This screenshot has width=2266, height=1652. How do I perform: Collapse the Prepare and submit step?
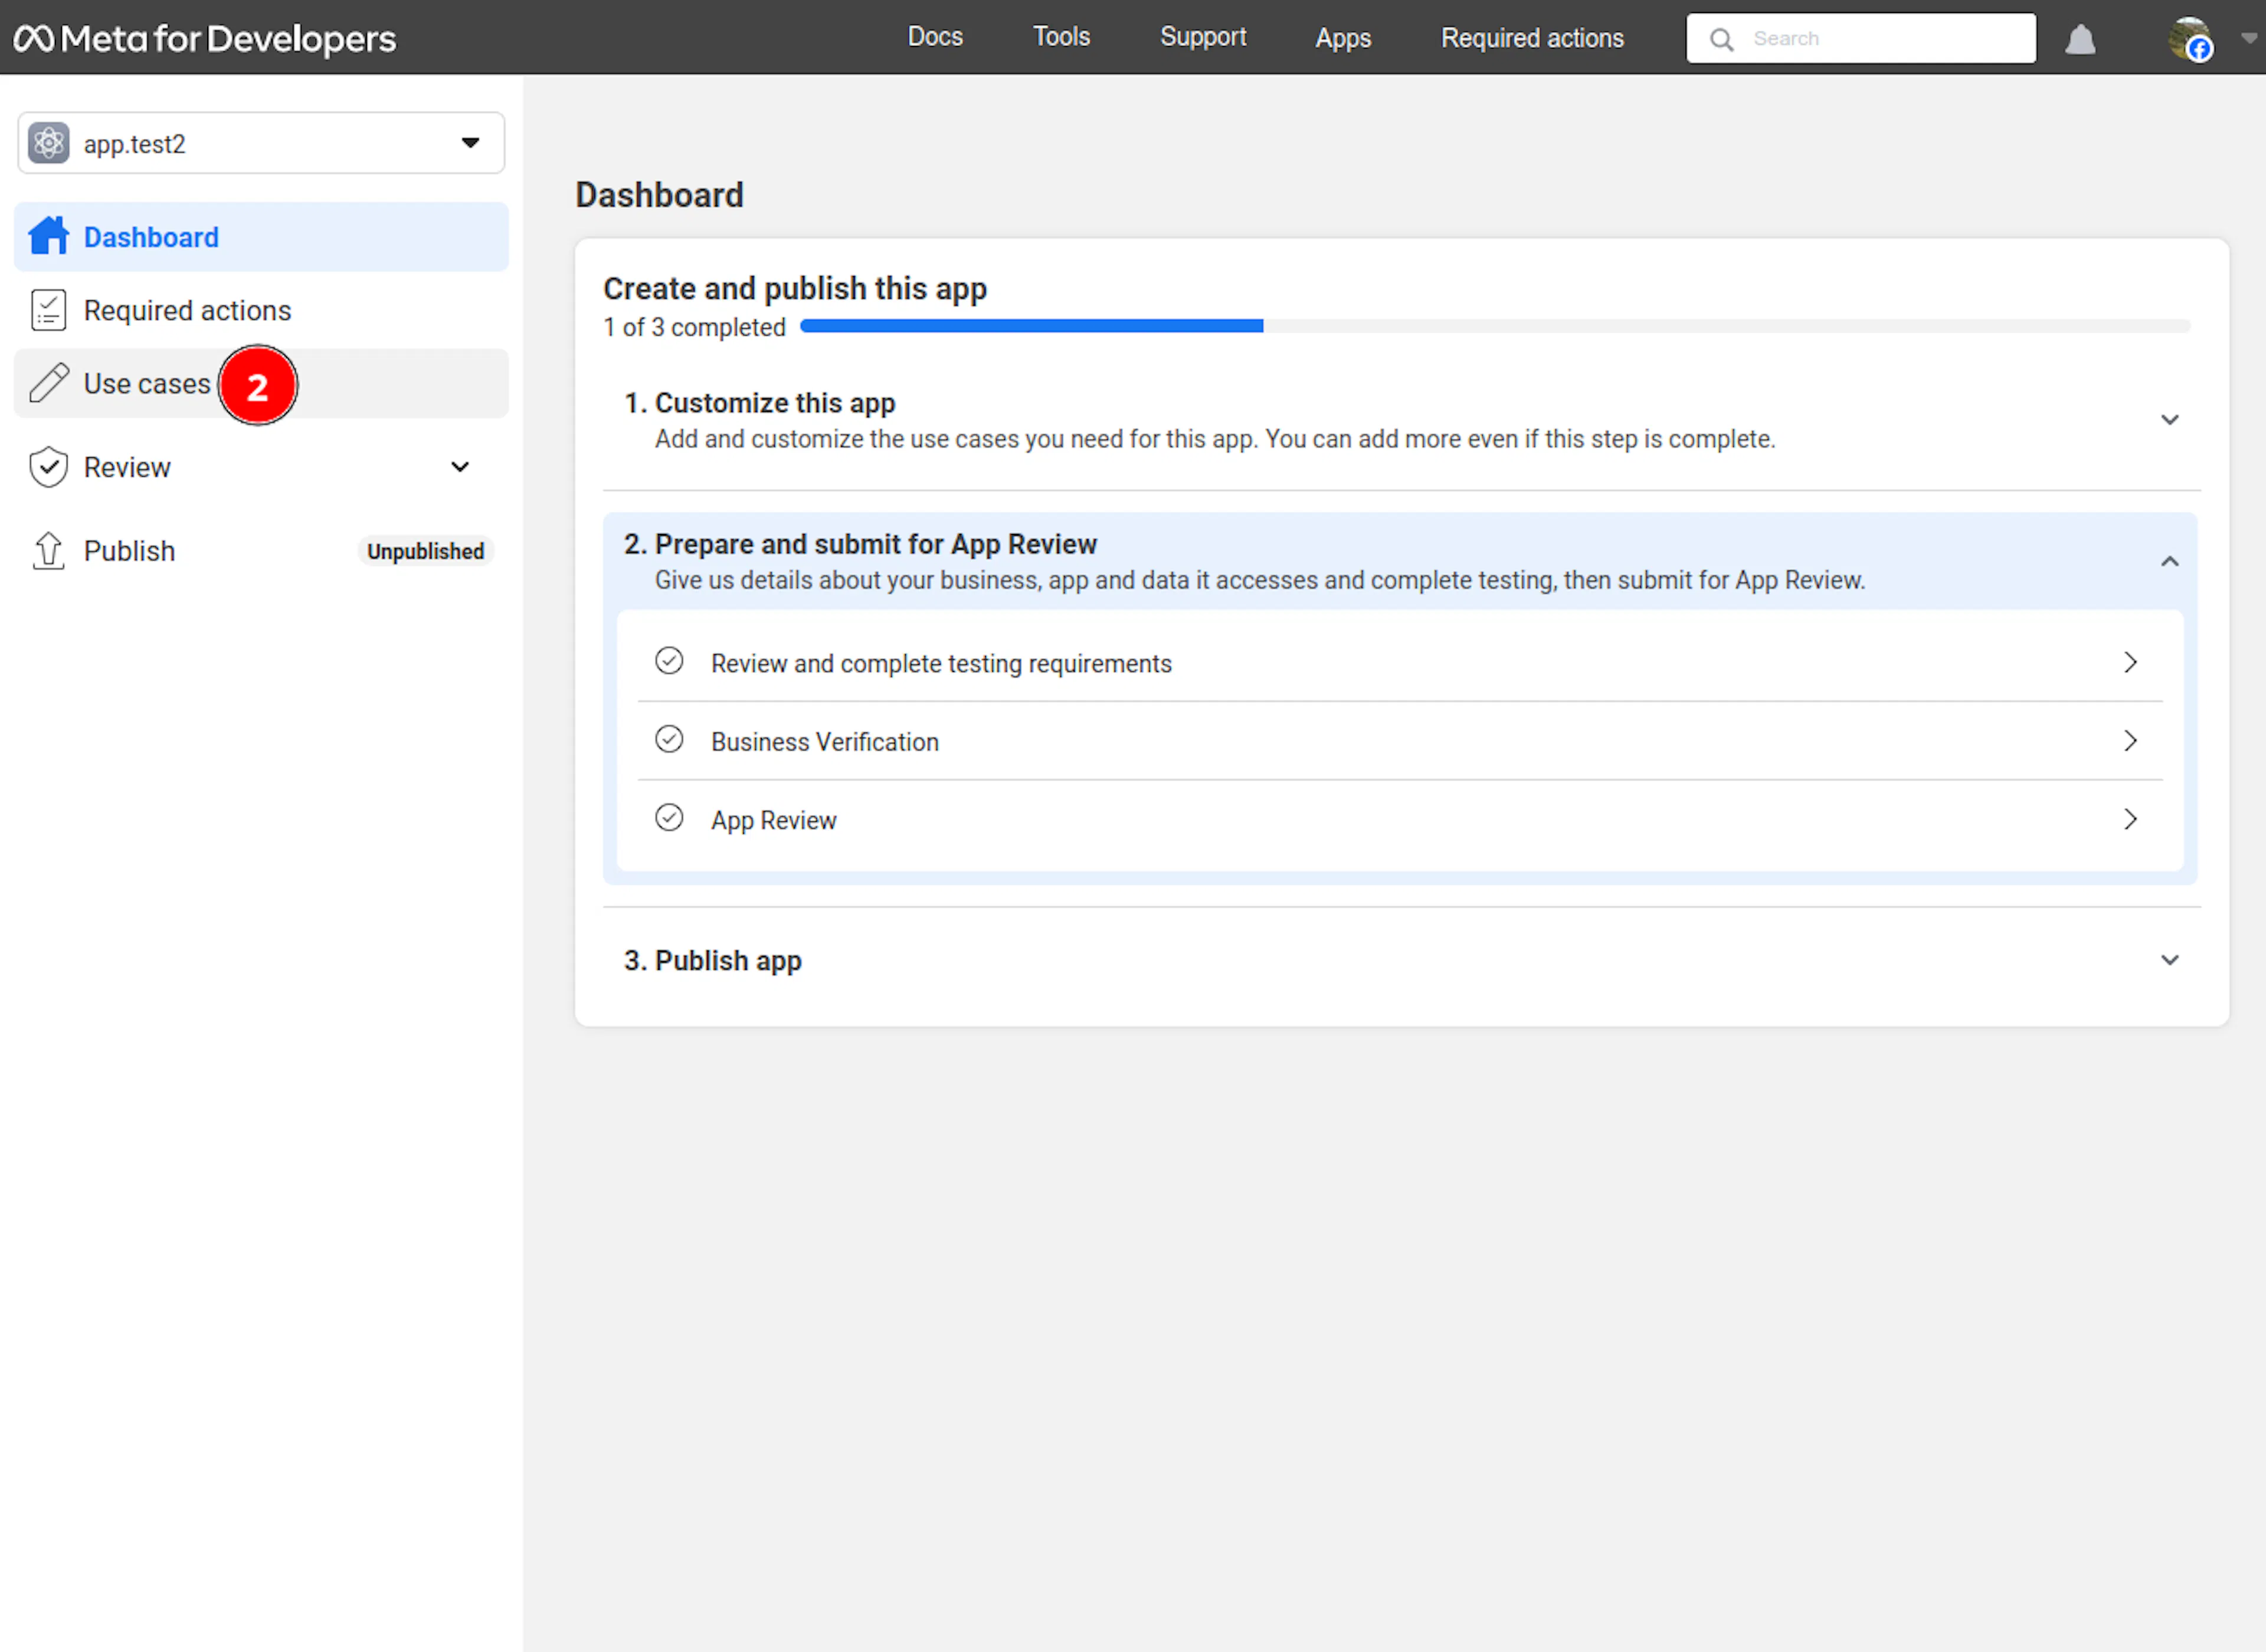[x=2169, y=561]
